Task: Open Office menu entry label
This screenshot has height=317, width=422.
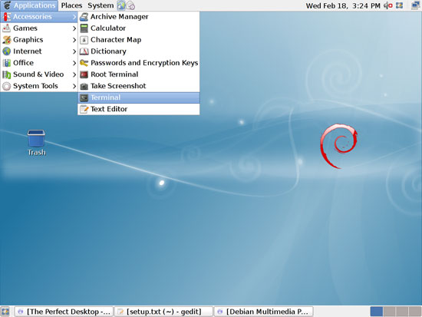Action: pyautogui.click(x=24, y=63)
